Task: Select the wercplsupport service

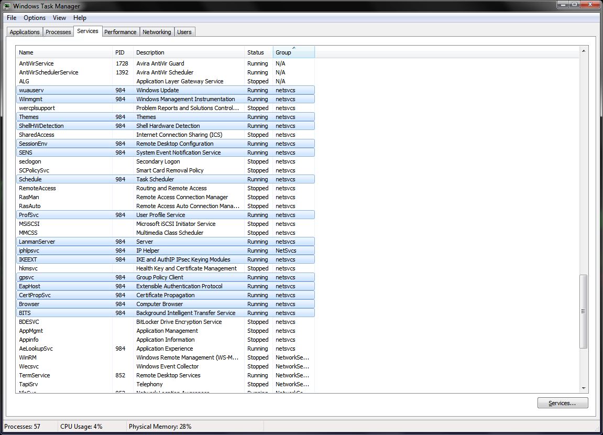Action: [x=166, y=108]
